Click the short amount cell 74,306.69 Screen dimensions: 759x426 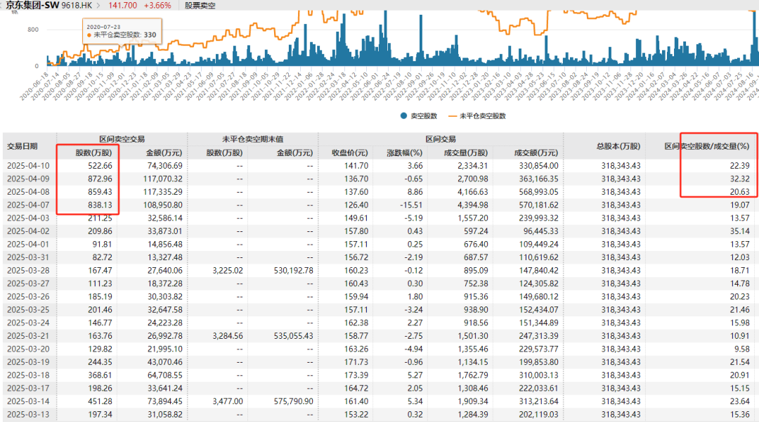coord(165,166)
